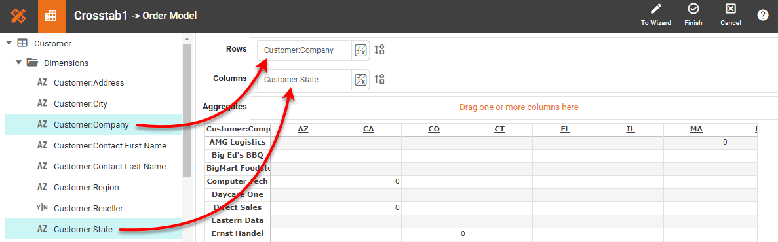Click the FL column header
Image resolution: width=778 pixels, height=242 pixels.
[x=564, y=129]
